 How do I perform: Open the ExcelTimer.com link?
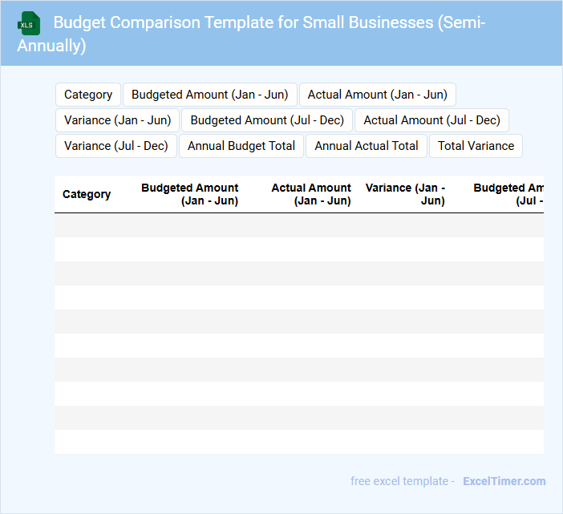pyautogui.click(x=504, y=481)
